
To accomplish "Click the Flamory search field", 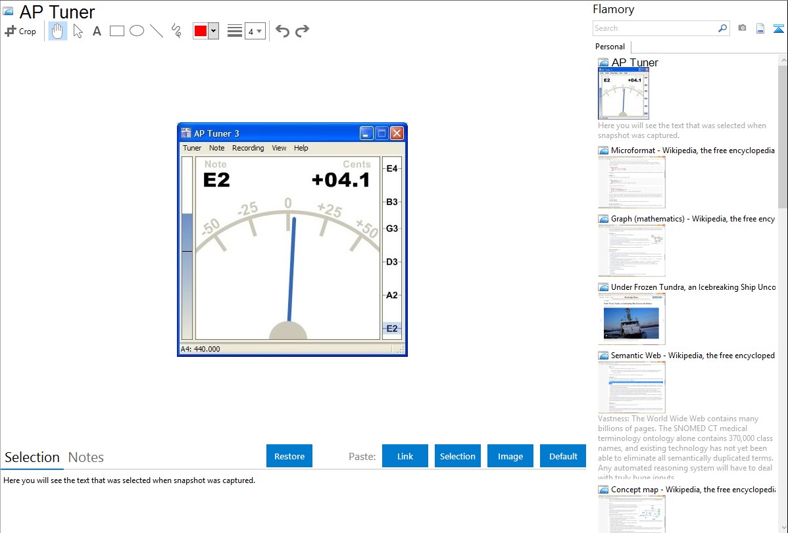I will 655,28.
